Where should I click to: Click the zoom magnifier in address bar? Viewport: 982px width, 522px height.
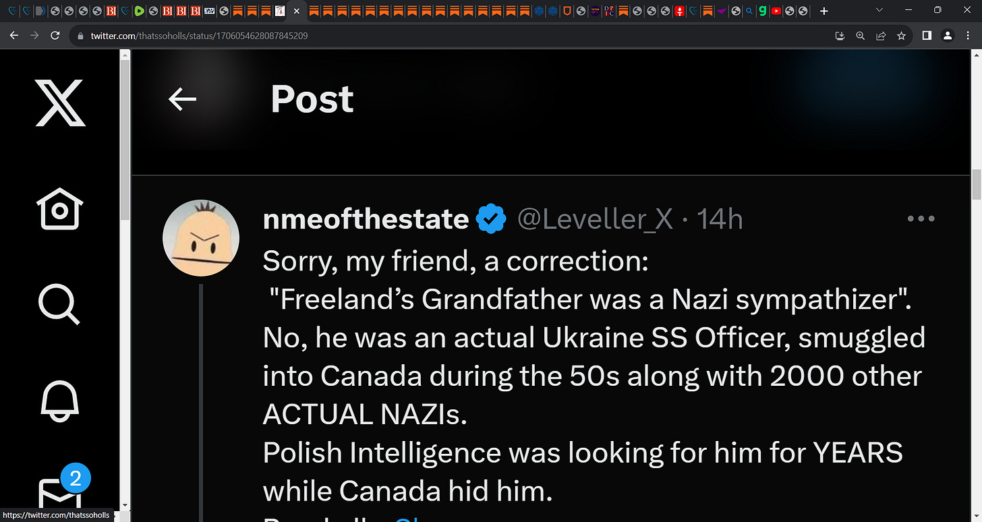(x=860, y=36)
